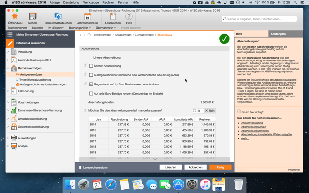This screenshot has width=309, height=193.
Task: Click the Öffnen/Neu toolbar icon
Action: [15, 16]
